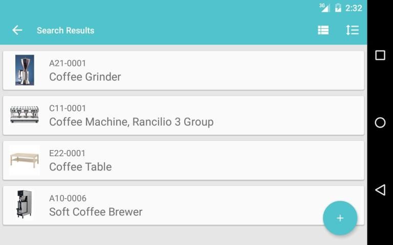Tap the 3G signal strength icon
The width and height of the screenshot is (393, 245).
[x=324, y=8]
